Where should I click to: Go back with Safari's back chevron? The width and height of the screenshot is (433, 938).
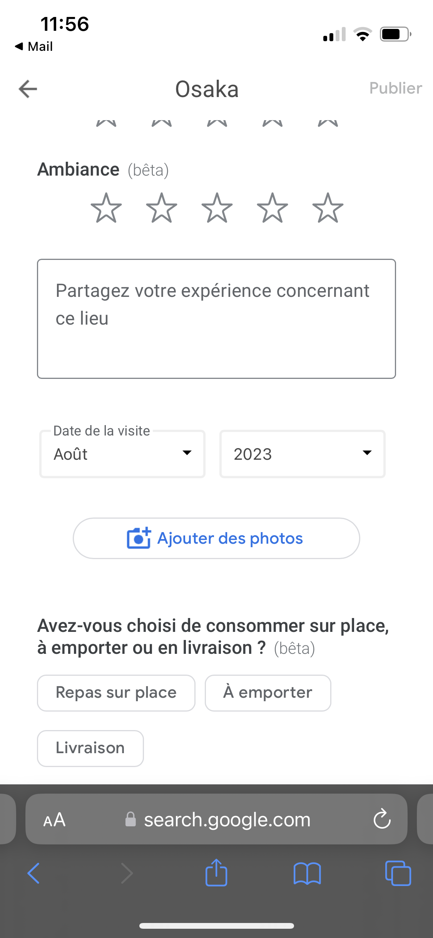pos(34,873)
